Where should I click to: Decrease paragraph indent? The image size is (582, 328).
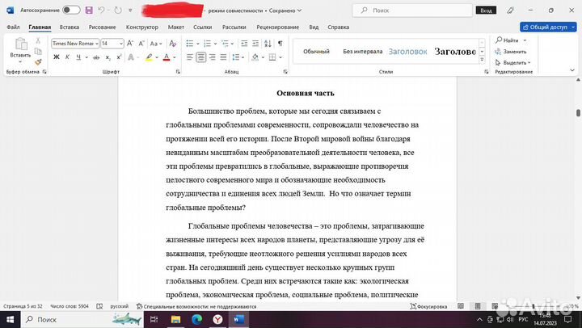pos(244,44)
